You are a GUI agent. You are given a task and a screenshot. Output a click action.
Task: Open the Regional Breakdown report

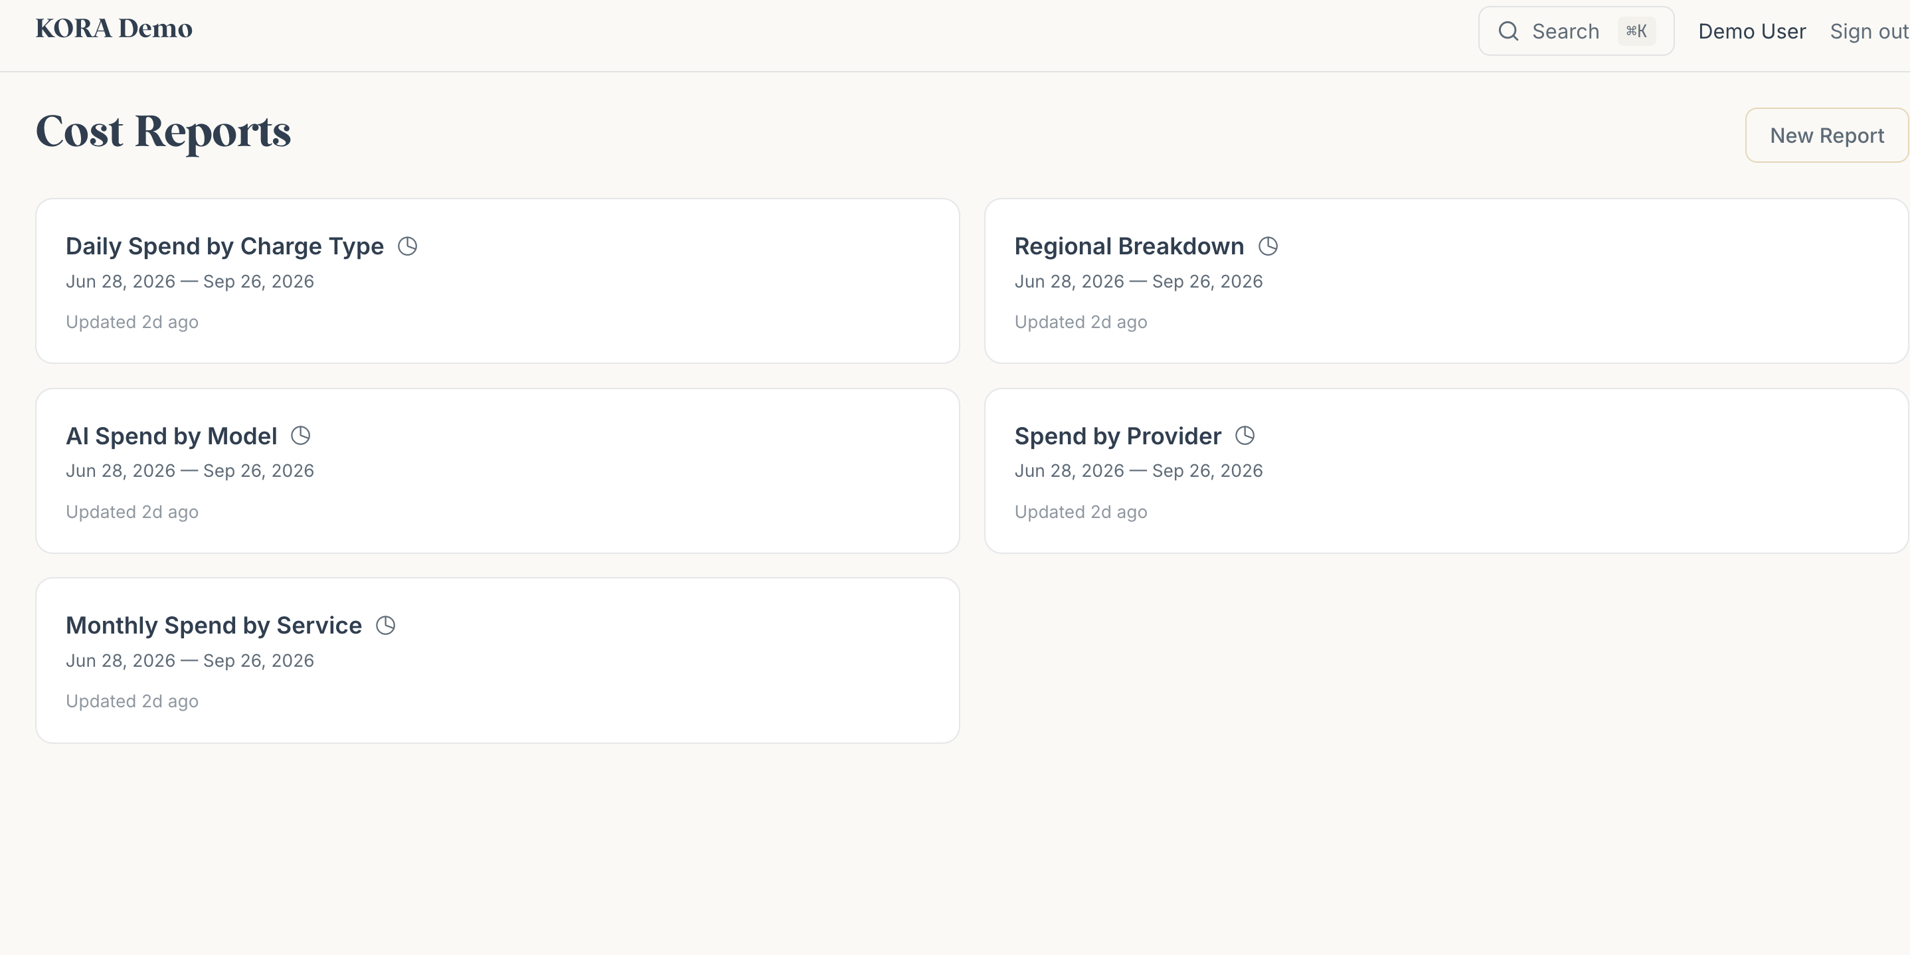coord(1446,281)
